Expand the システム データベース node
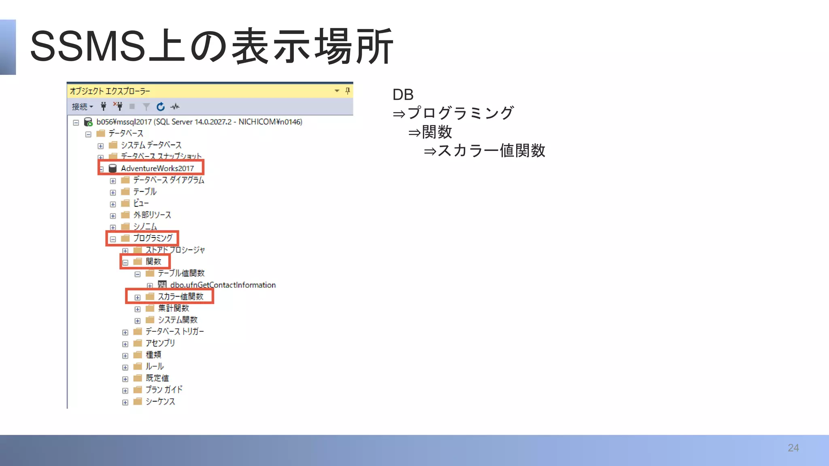The width and height of the screenshot is (829, 466). point(100,146)
